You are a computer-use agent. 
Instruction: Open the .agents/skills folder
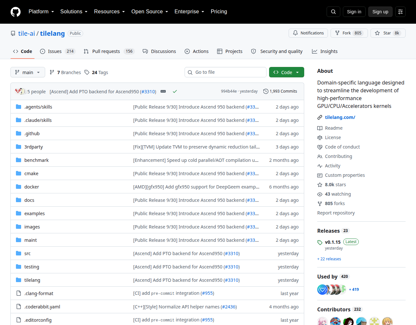38,107
